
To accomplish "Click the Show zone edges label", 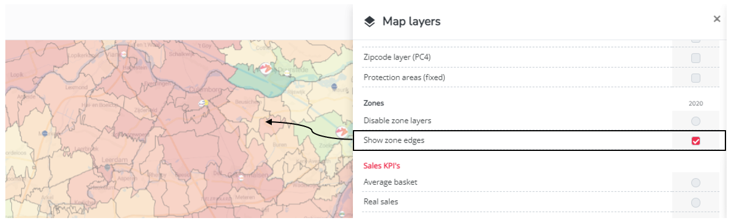I will (394, 141).
